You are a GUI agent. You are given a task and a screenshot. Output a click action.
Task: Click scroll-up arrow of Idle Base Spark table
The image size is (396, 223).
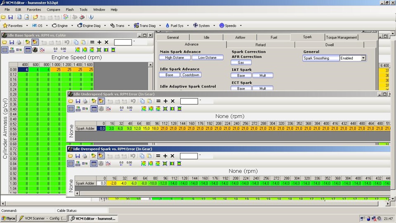click(151, 65)
